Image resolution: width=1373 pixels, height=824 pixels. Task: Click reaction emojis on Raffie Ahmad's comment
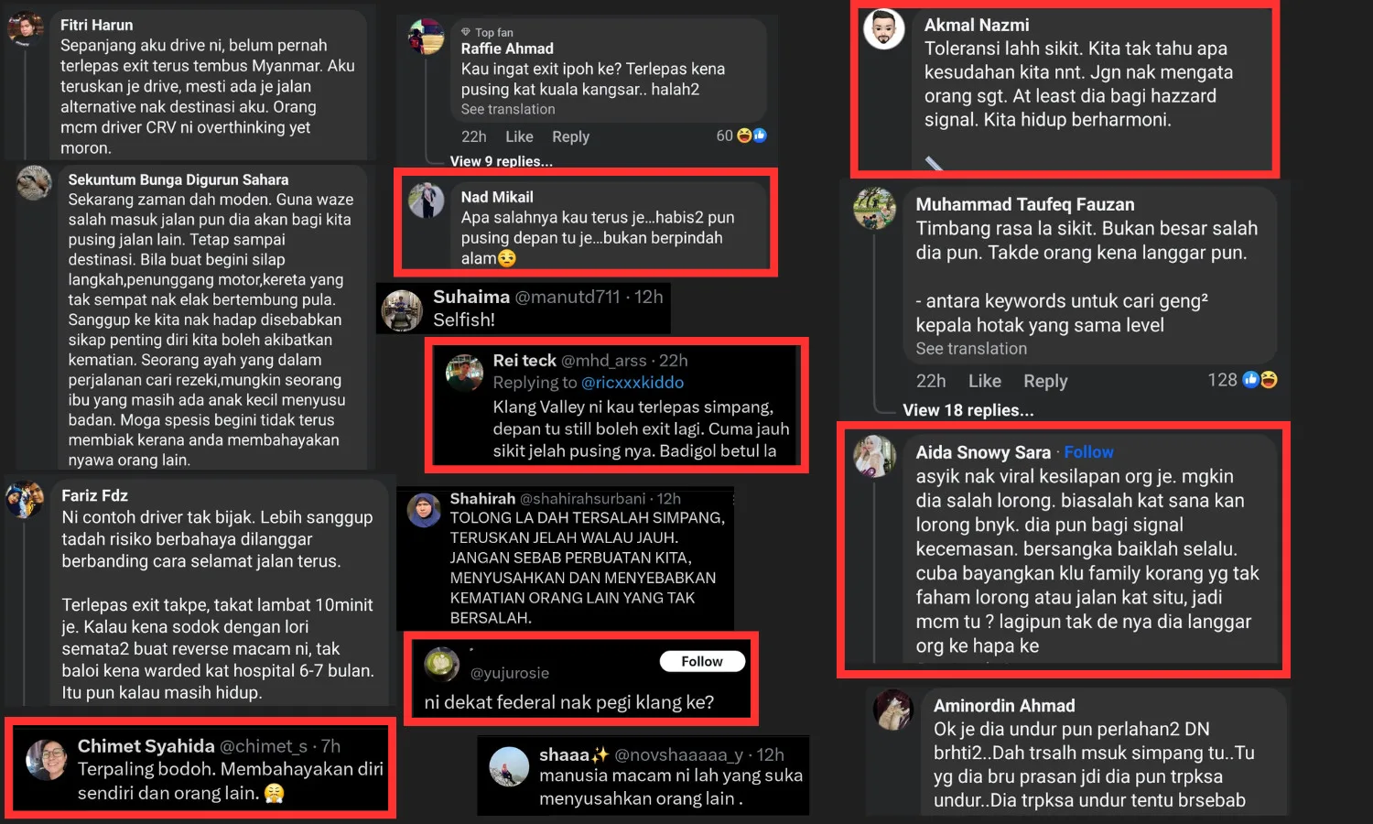[x=751, y=136]
